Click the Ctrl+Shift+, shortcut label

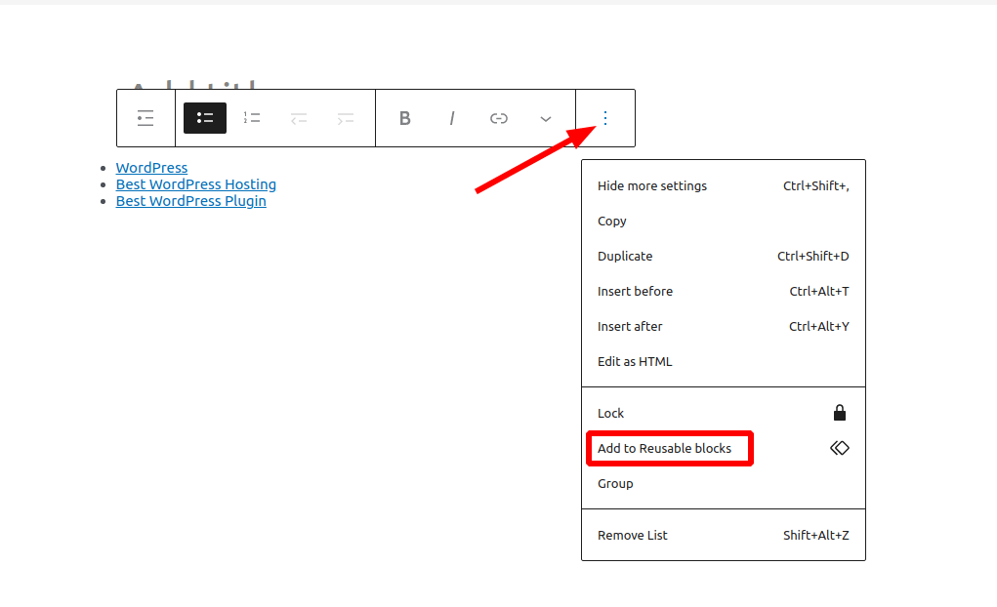click(x=815, y=186)
